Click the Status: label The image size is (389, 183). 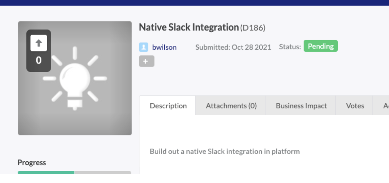pos(290,47)
